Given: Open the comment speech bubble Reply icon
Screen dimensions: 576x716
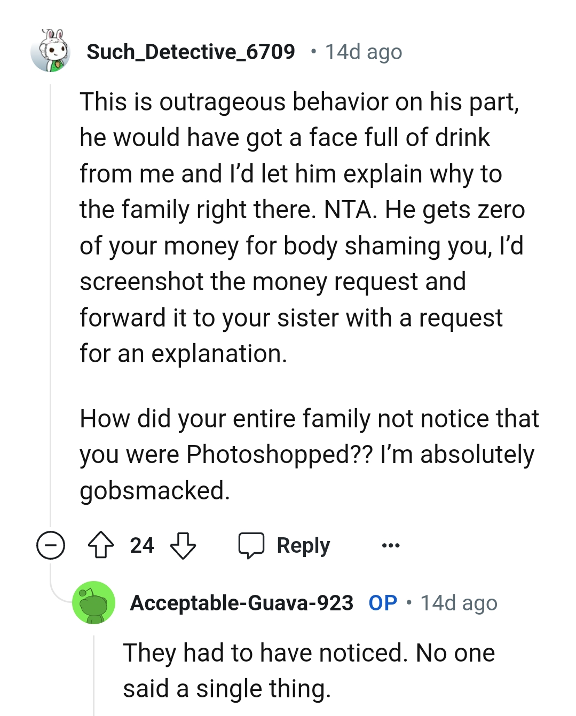Looking at the screenshot, I should pyautogui.click(x=252, y=545).
